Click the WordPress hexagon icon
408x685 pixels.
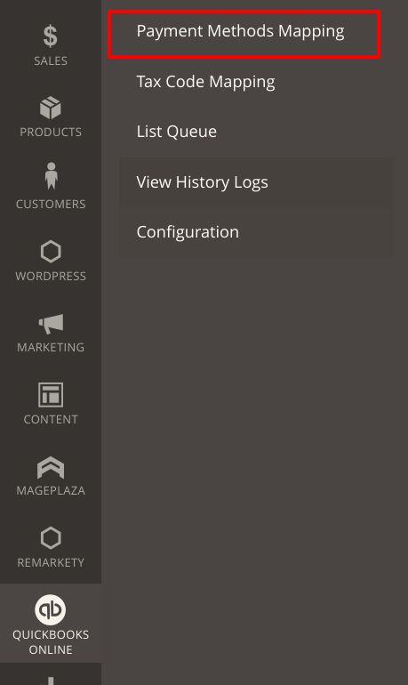point(51,252)
